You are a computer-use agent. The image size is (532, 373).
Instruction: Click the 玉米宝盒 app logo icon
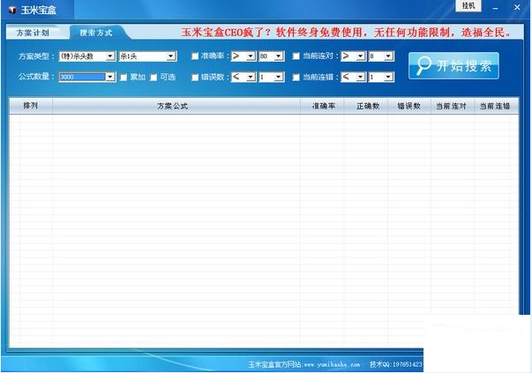(x=12, y=10)
